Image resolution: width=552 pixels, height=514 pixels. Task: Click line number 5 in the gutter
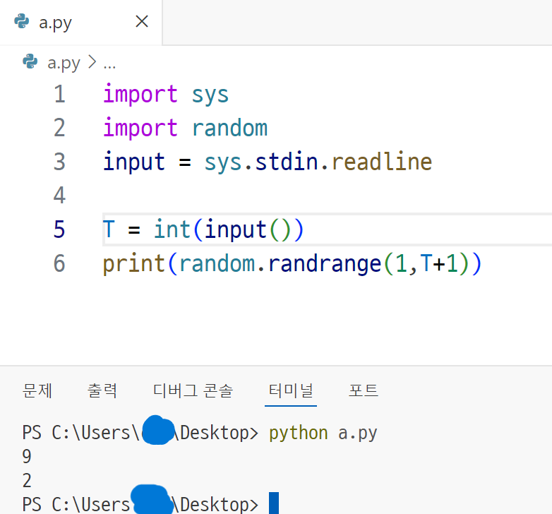pyautogui.click(x=59, y=229)
